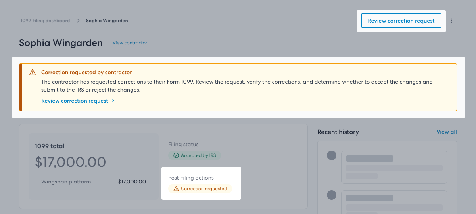
Task: Click the second recent history timeline dot
Action: point(332,195)
